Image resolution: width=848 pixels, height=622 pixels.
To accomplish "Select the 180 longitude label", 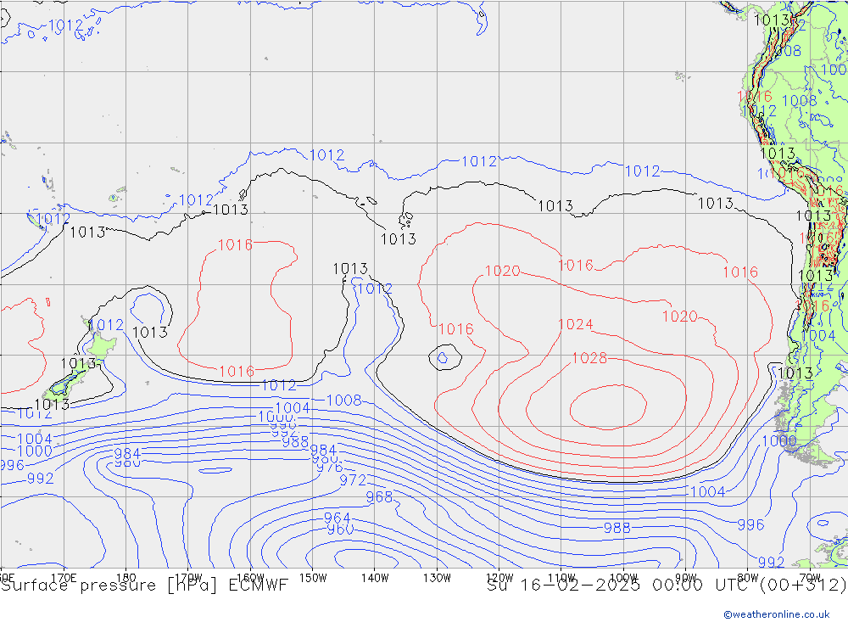I will 126,578.
